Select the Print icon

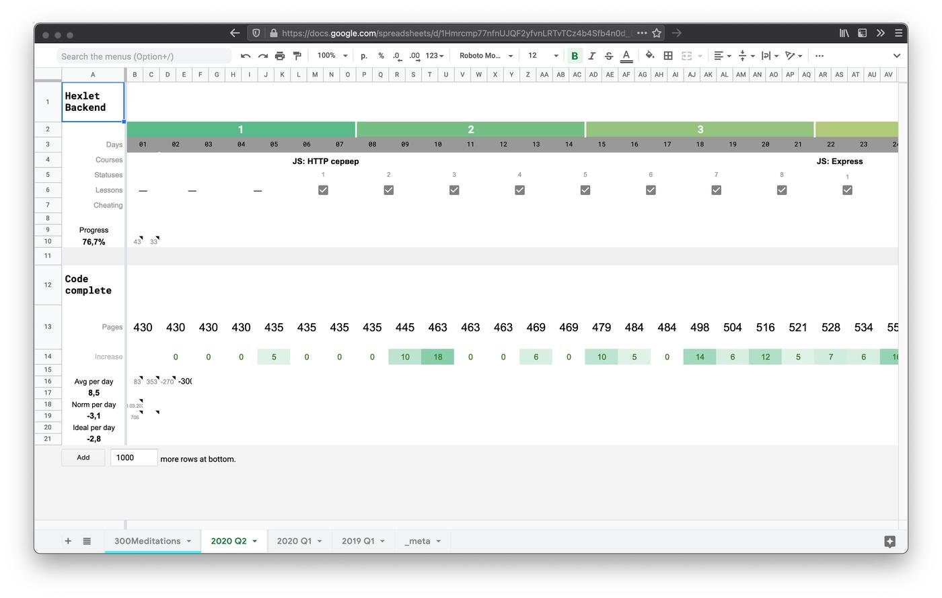click(x=279, y=56)
